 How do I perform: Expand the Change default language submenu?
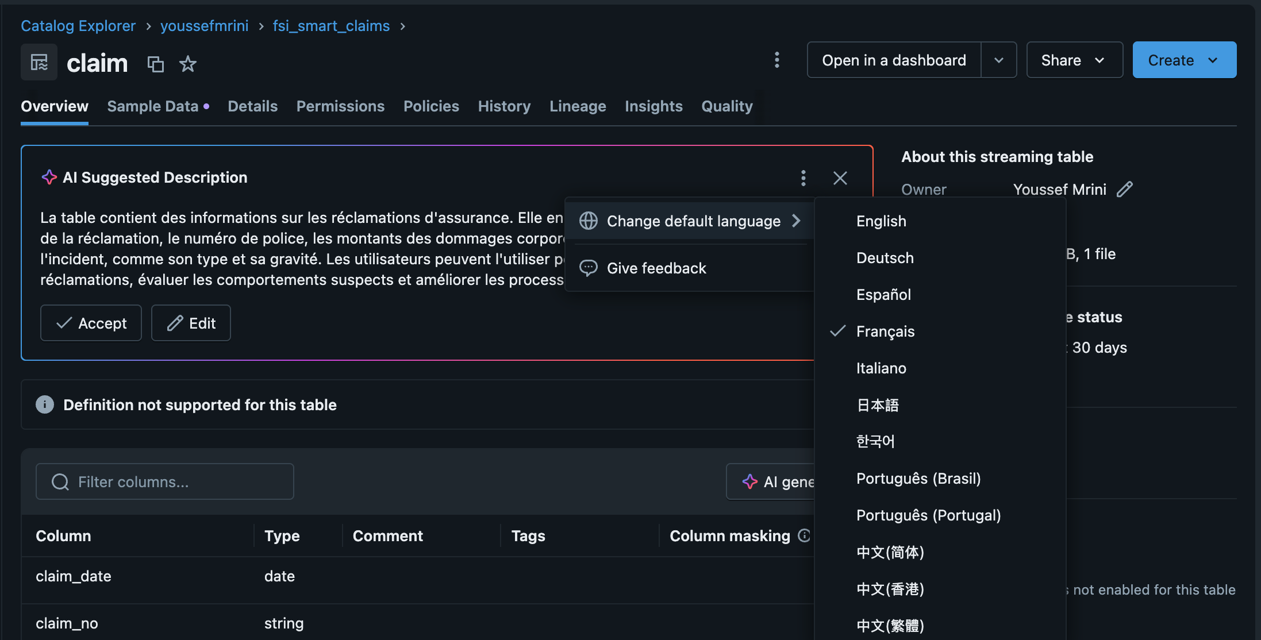690,221
